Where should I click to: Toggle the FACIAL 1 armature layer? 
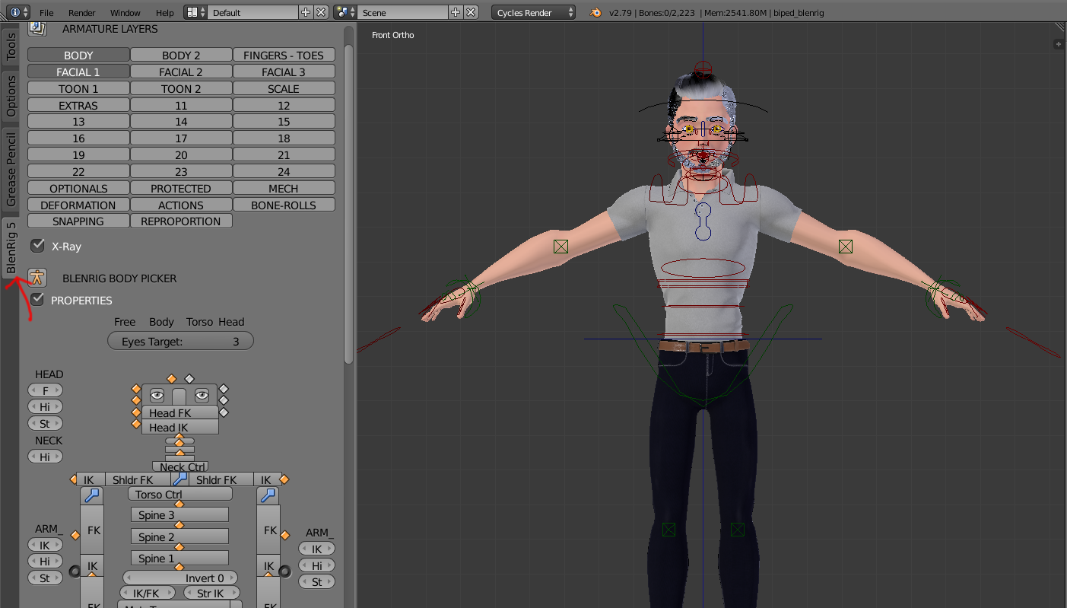pos(78,71)
